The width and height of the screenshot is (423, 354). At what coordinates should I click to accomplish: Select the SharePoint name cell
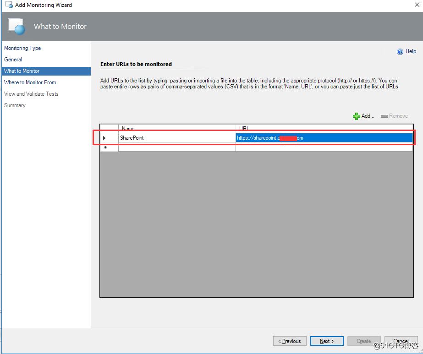pyautogui.click(x=177, y=138)
